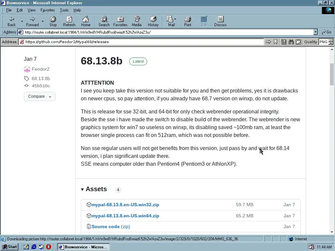Click the Back toolbar button
The height and width of the screenshot is (251, 335).
[x=11, y=21]
